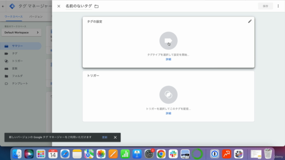Open System Preferences with badge in Dock
The width and height of the screenshot is (285, 160).
coord(149,154)
